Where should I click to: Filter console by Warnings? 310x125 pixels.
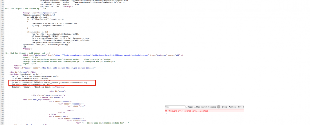(232, 107)
